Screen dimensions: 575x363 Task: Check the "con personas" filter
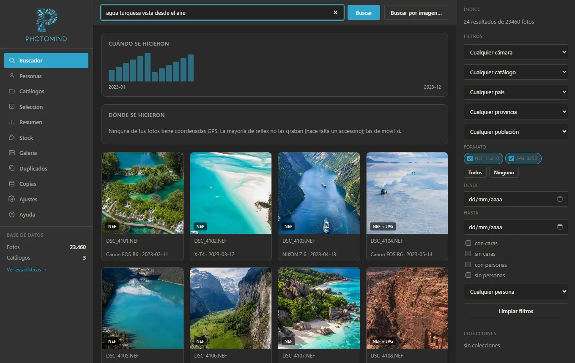click(x=468, y=265)
